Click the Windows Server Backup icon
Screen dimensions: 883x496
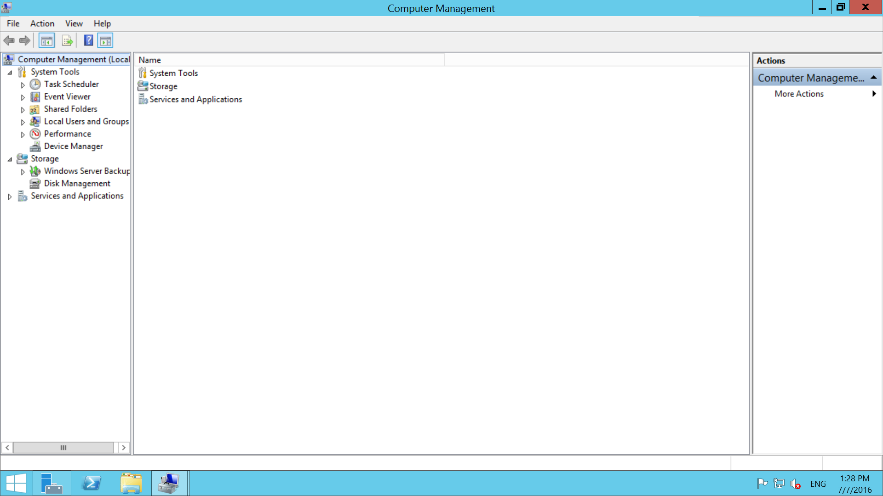point(35,171)
